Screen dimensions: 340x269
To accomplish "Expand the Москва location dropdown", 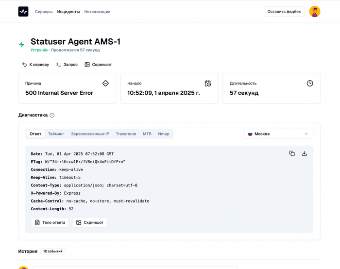I will [278, 134].
